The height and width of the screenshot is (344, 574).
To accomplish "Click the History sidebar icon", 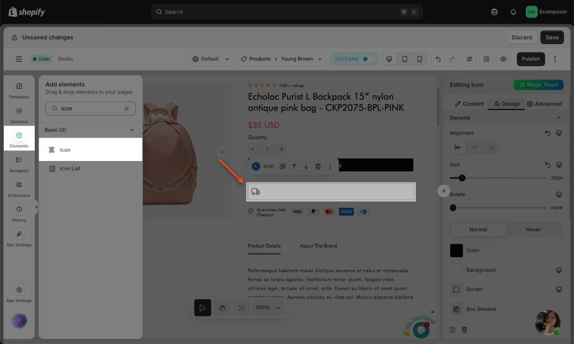I will coord(19,213).
